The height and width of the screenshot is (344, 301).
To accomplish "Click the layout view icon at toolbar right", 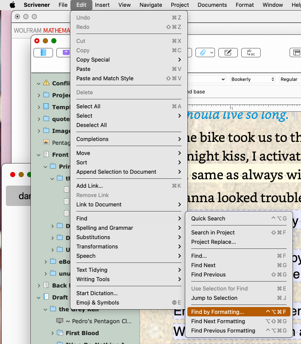I will tap(296, 53).
